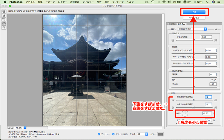The image size is (224, 140).
Task: Open the 解析 menu
Action: coord(99,2)
